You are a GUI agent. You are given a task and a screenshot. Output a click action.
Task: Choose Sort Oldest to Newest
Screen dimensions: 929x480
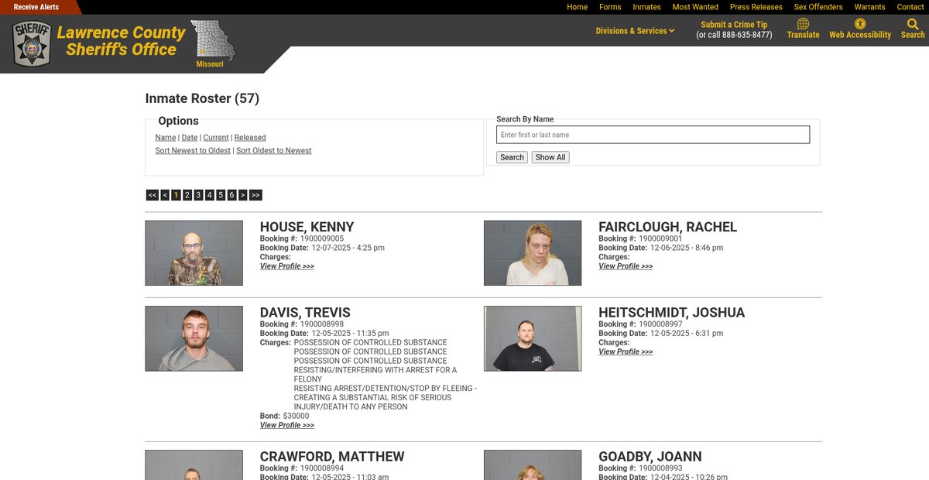pos(274,151)
